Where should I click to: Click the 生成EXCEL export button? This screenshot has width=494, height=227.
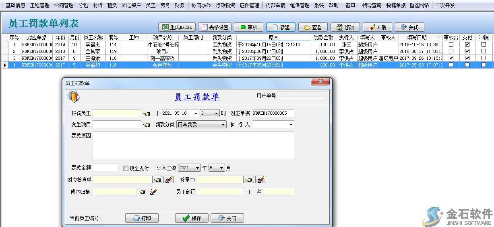pyautogui.click(x=177, y=27)
